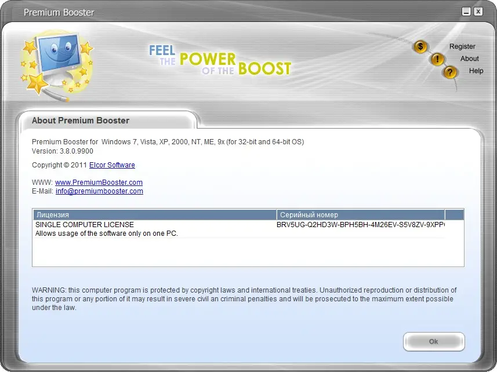Click the dollar sign Register icon

420,47
